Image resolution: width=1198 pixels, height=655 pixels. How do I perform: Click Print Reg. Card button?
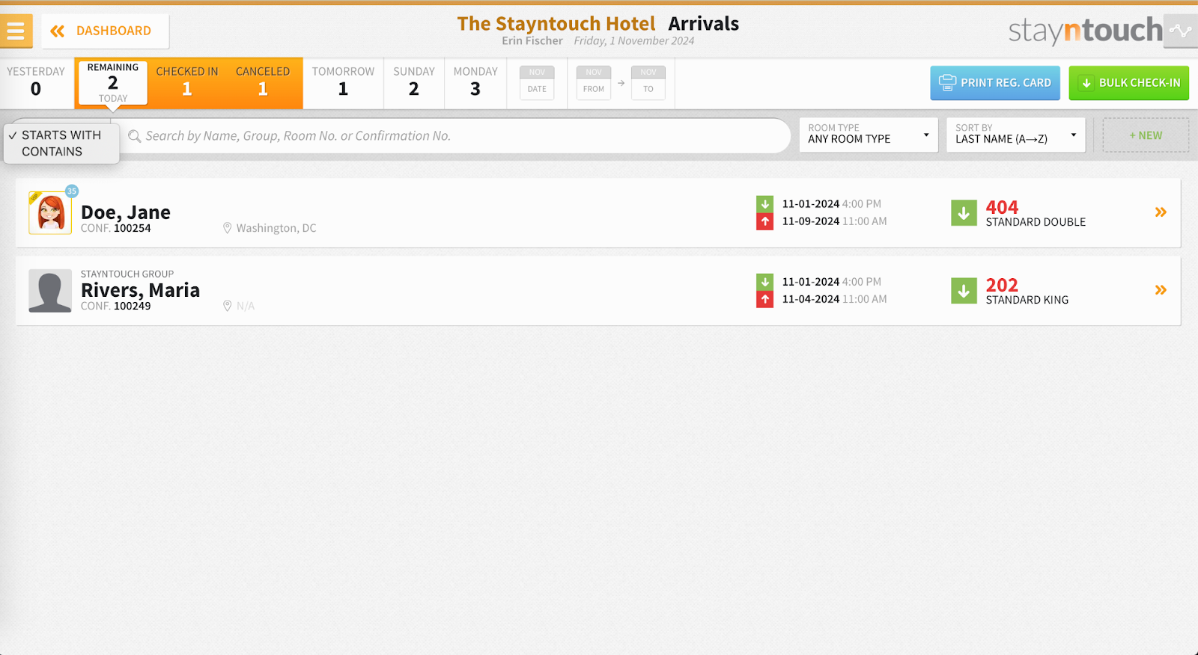click(995, 83)
